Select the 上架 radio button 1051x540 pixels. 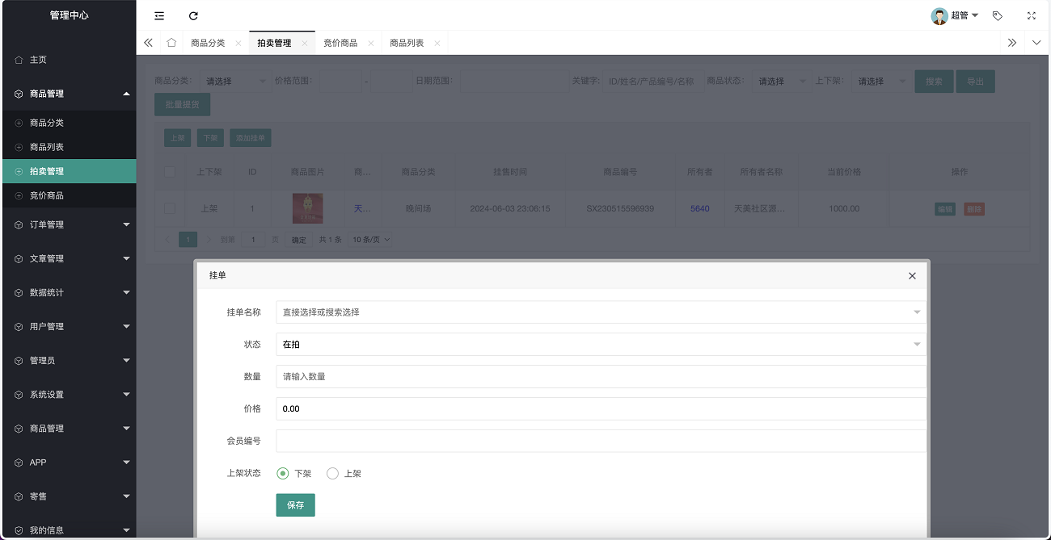click(332, 474)
